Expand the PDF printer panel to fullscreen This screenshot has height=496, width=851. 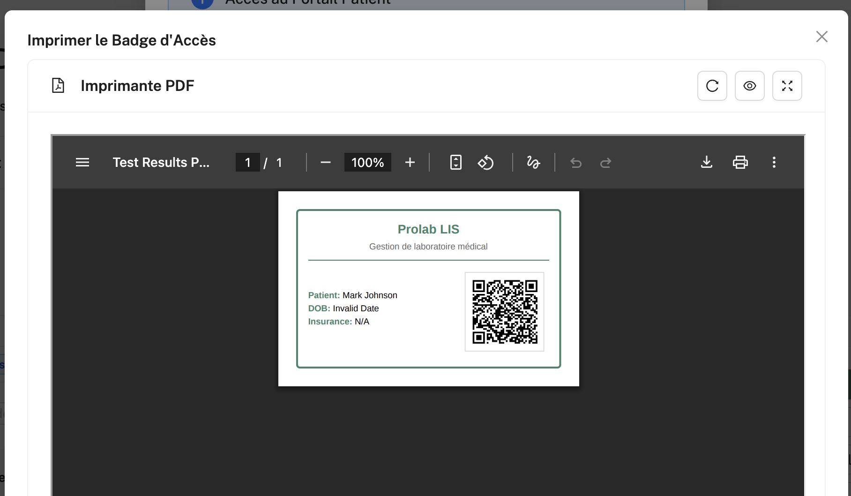coord(787,86)
